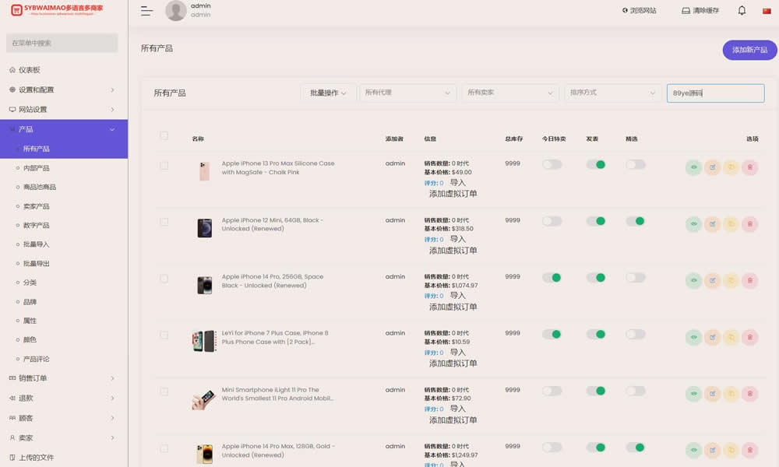Image resolution: width=779 pixels, height=467 pixels.
Task: Enable today's deal for iPhone 13 case
Action: coord(552,164)
